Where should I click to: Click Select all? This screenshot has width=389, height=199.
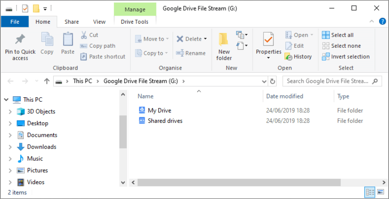click(337, 35)
